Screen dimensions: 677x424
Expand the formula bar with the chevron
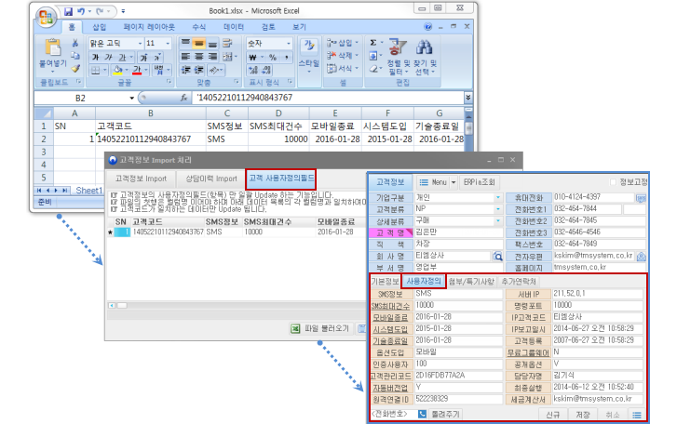[x=468, y=98]
